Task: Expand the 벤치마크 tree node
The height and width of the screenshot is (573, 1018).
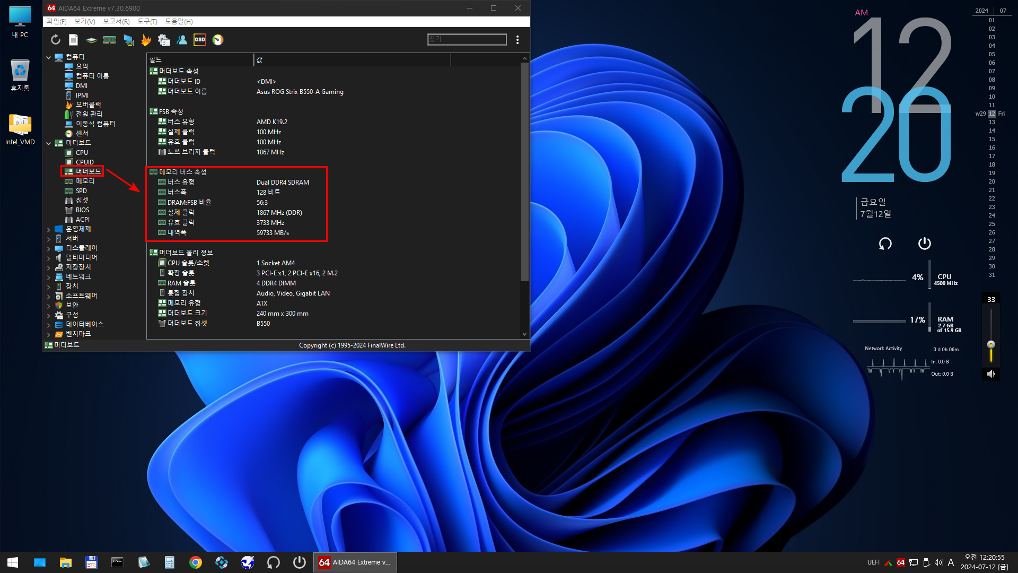Action: click(48, 334)
